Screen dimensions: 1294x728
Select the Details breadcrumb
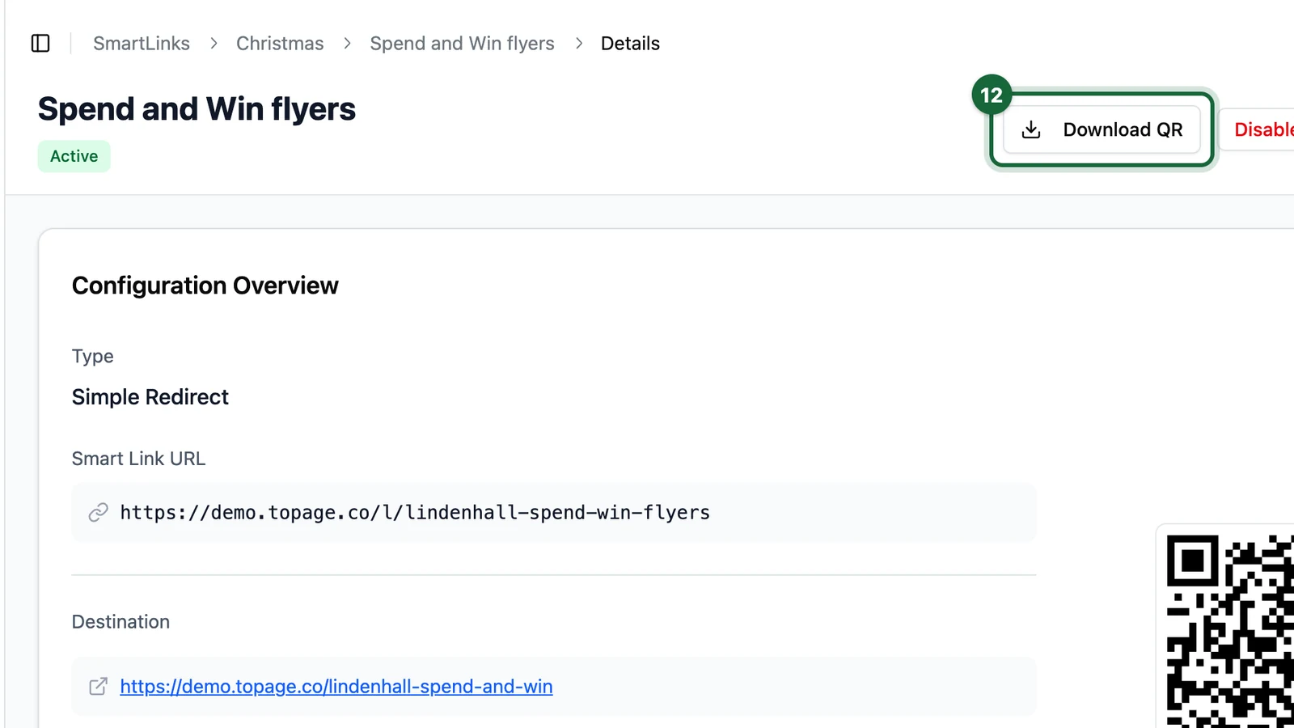coord(630,44)
